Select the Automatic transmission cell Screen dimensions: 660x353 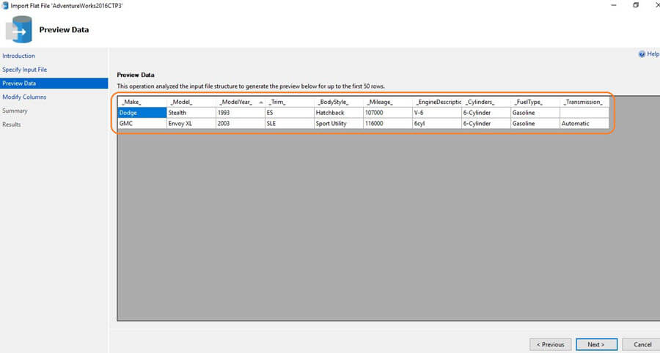(584, 124)
